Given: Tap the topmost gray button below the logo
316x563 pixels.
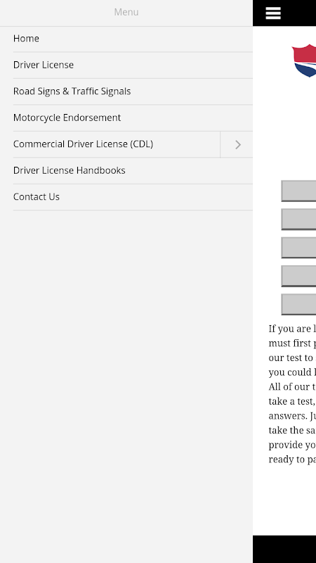Looking at the screenshot, I should tap(299, 191).
